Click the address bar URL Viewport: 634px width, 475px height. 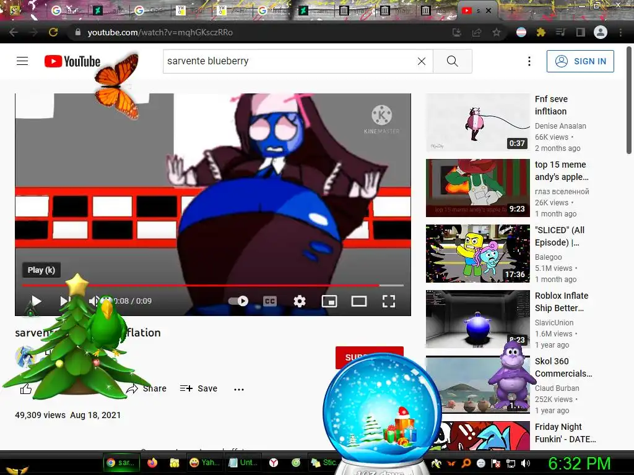[160, 32]
